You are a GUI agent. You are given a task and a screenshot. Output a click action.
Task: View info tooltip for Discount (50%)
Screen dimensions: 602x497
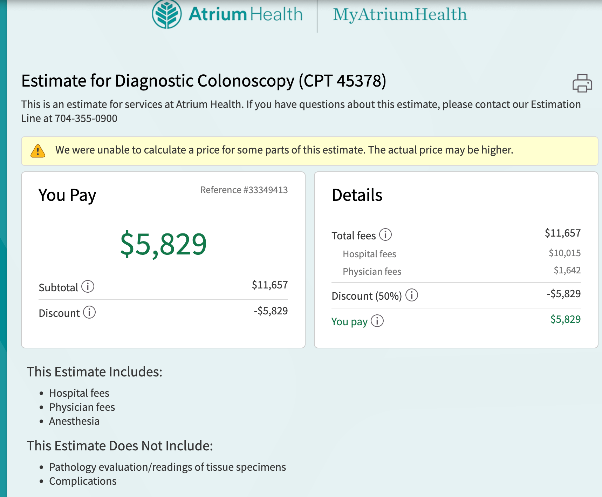pyautogui.click(x=412, y=295)
